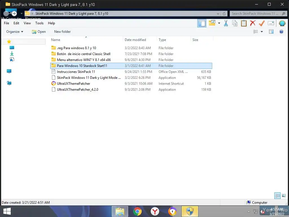This screenshot has width=289, height=217.
Task: Sort by the Size column header
Action: 195,40
